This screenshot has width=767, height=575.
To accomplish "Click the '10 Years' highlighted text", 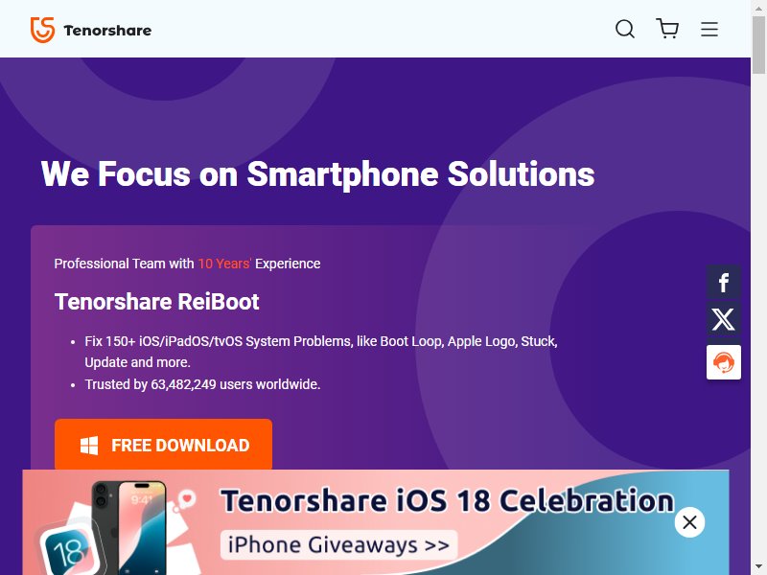I will (224, 264).
